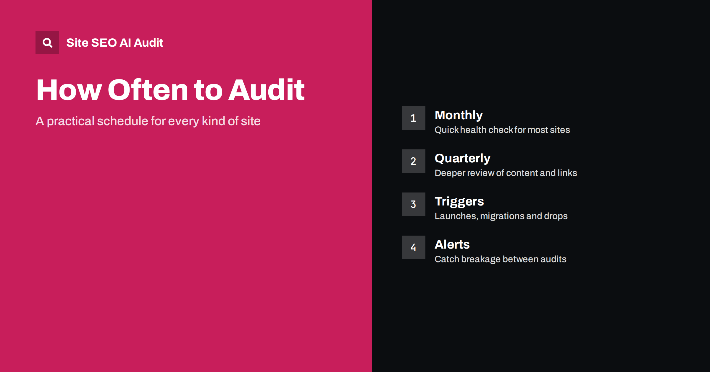Click 'Launches, migrations and drops' description
This screenshot has width=710, height=372.
(x=501, y=216)
